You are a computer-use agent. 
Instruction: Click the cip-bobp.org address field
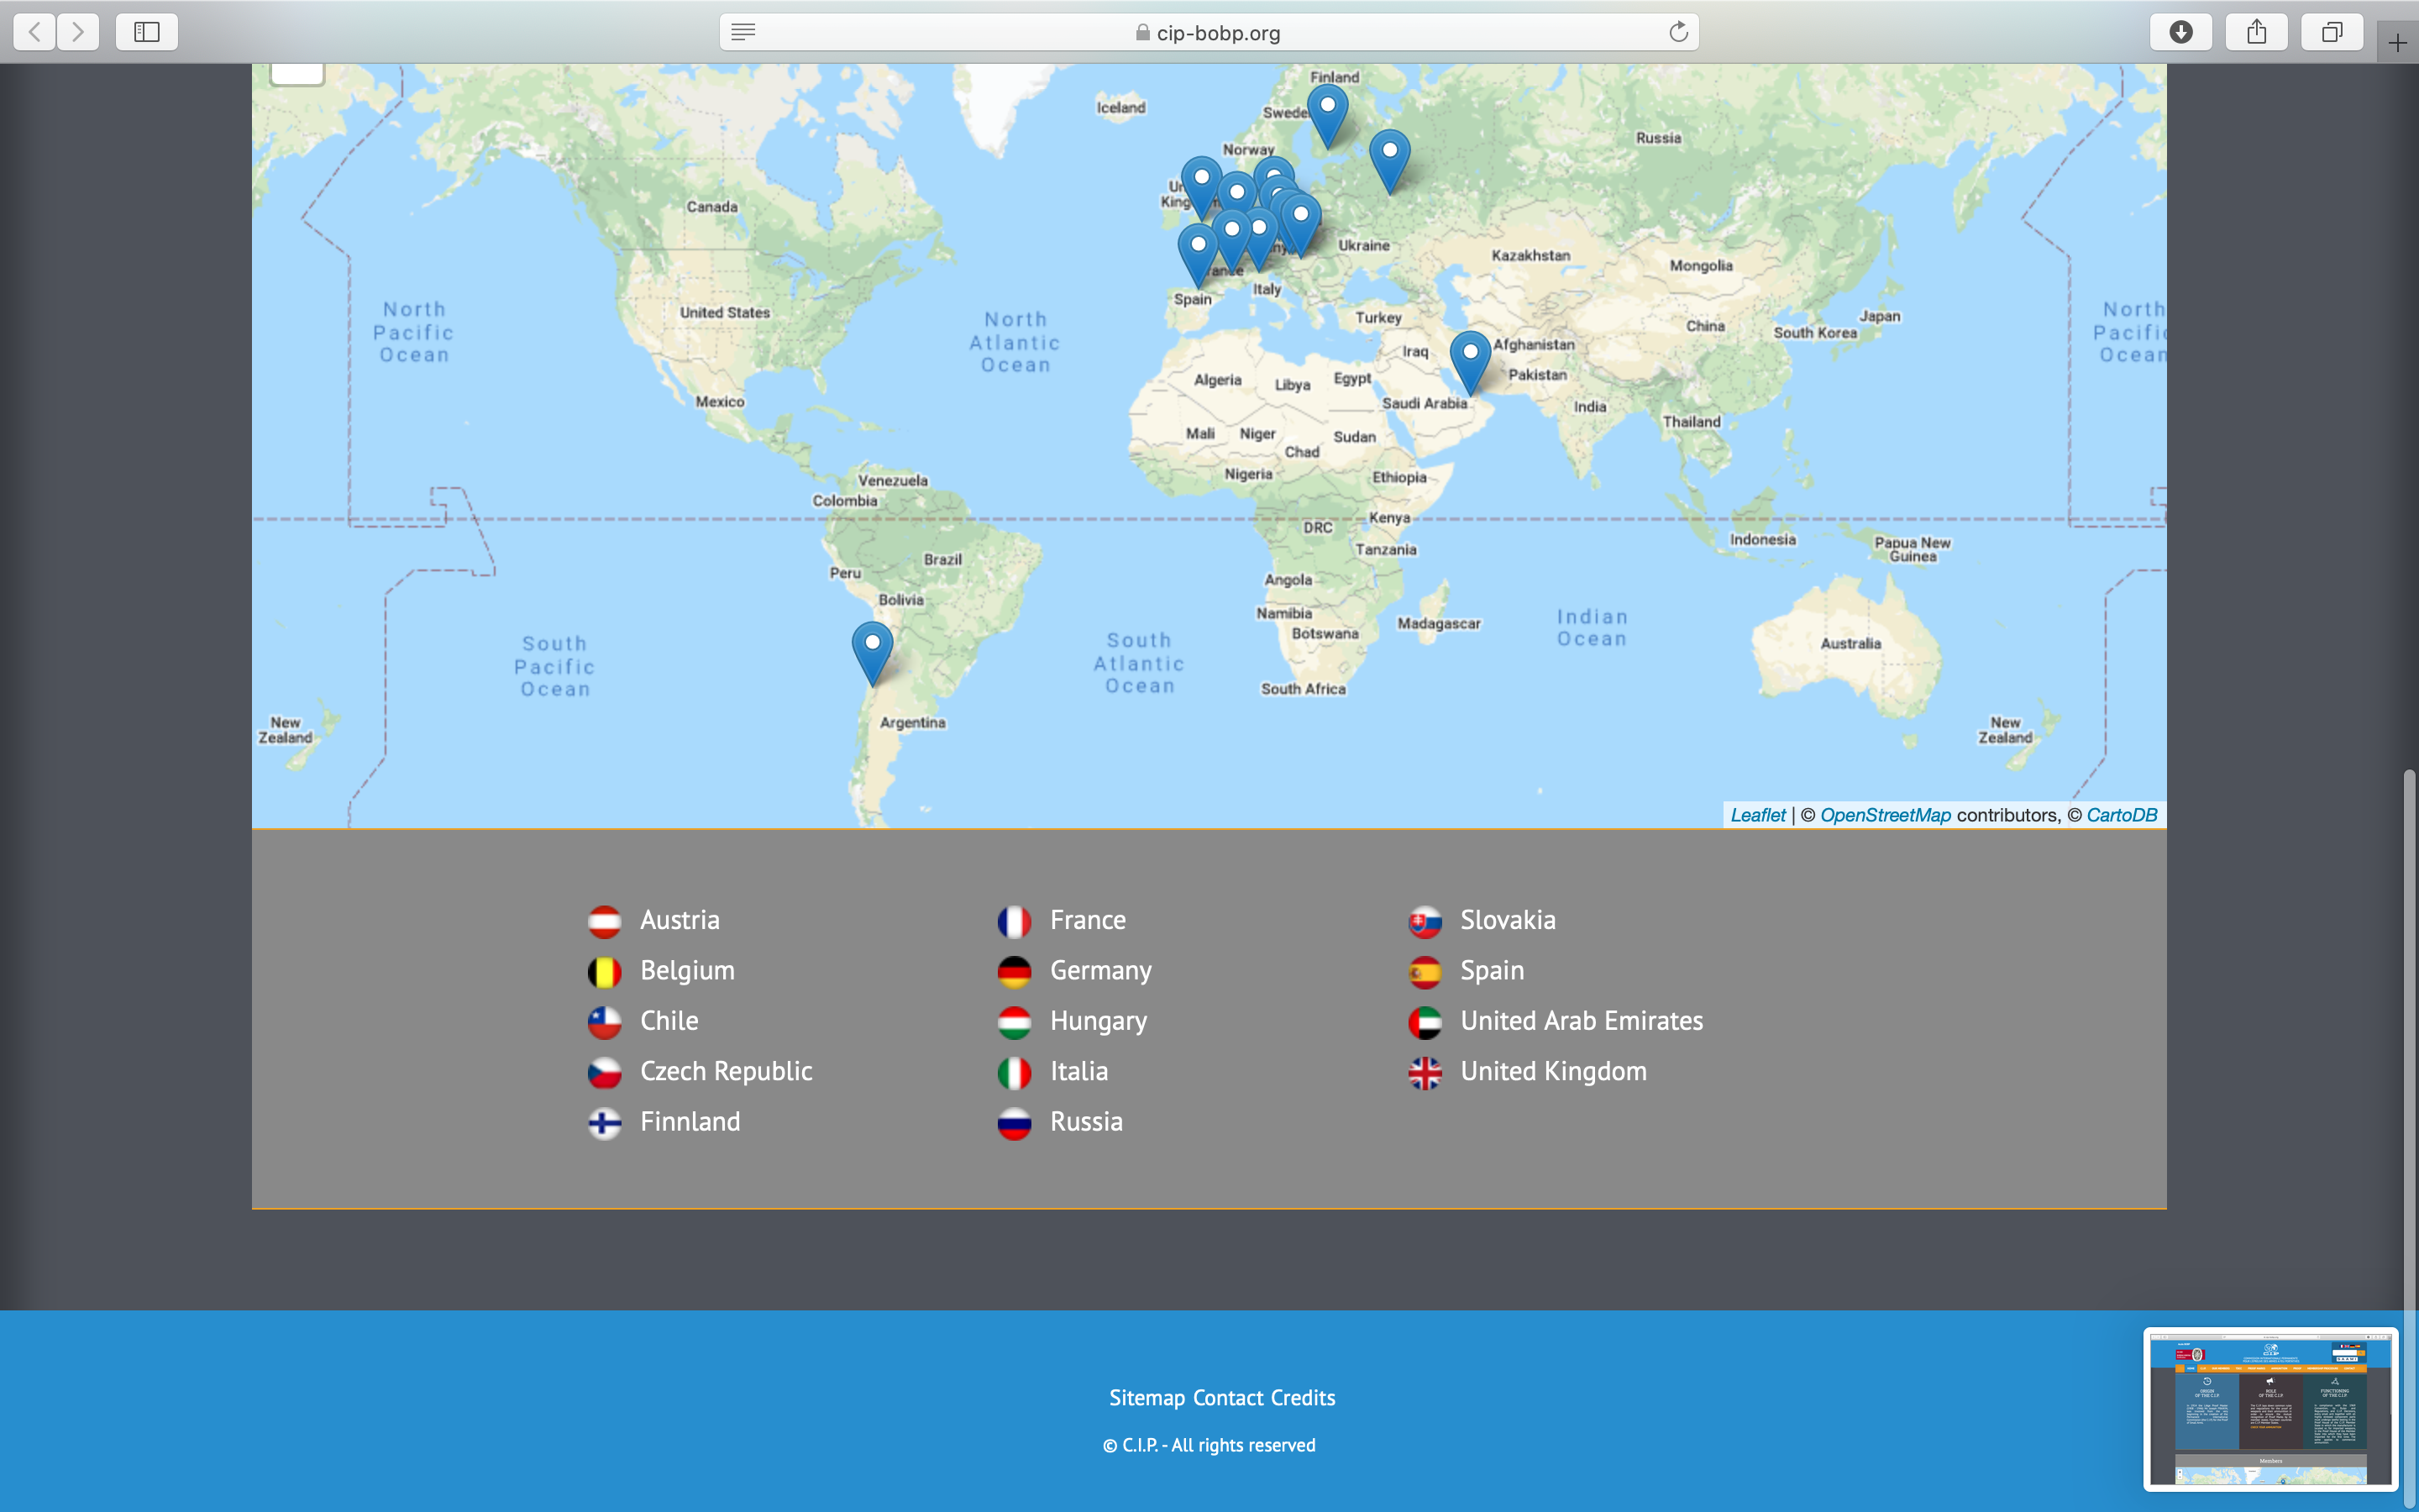pyautogui.click(x=1218, y=33)
